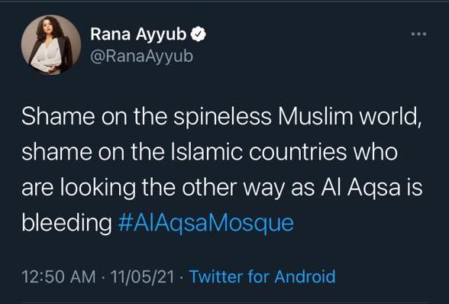
Task: Click the word "bleeding" in the tweet
Action: (x=66, y=223)
